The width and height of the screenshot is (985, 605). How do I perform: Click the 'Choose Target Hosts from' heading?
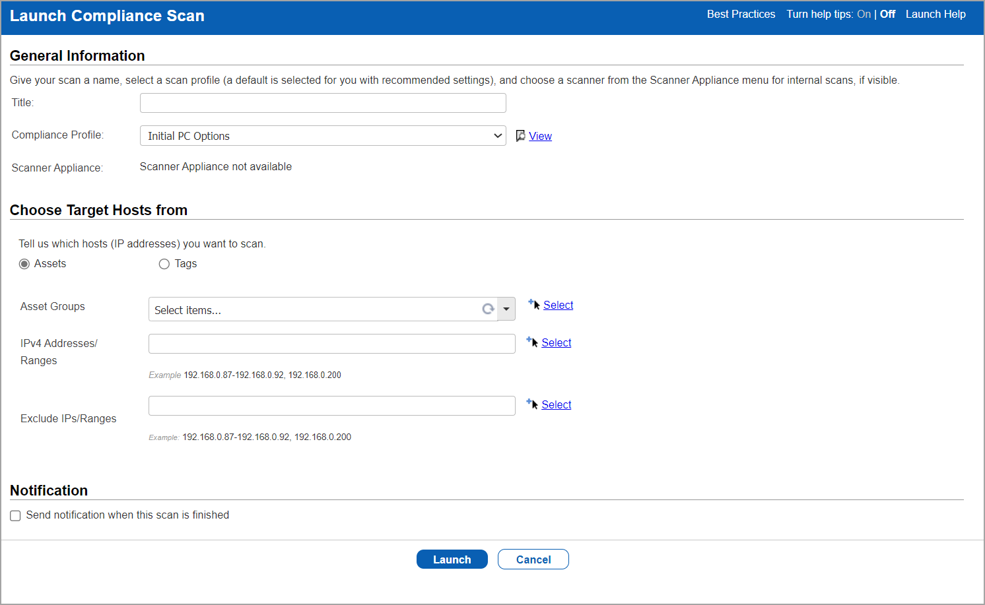point(98,210)
